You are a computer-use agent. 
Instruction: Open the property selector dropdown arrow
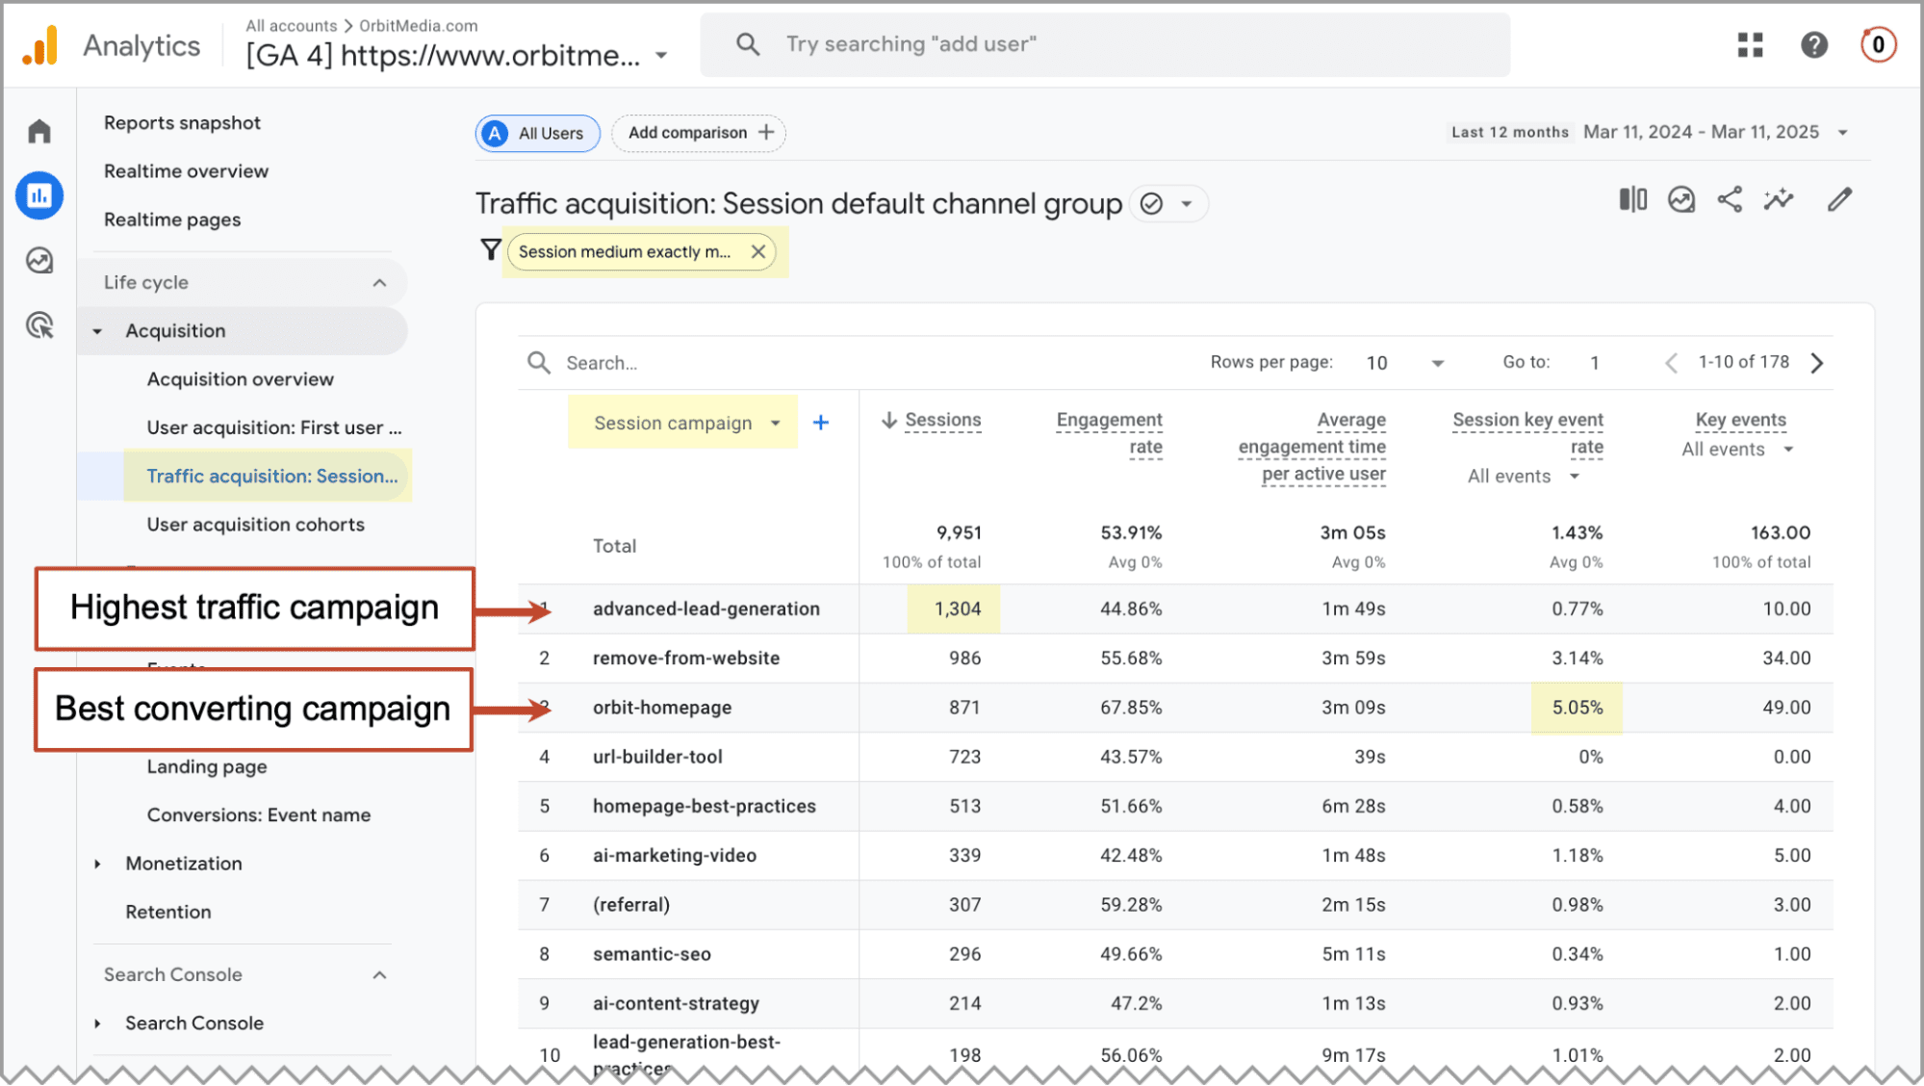[x=661, y=56]
